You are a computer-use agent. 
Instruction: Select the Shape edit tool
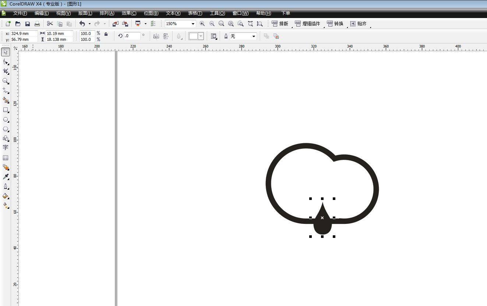pos(6,62)
